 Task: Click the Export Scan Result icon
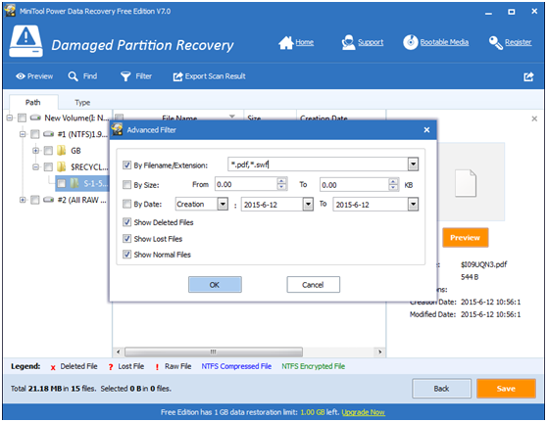pos(177,76)
